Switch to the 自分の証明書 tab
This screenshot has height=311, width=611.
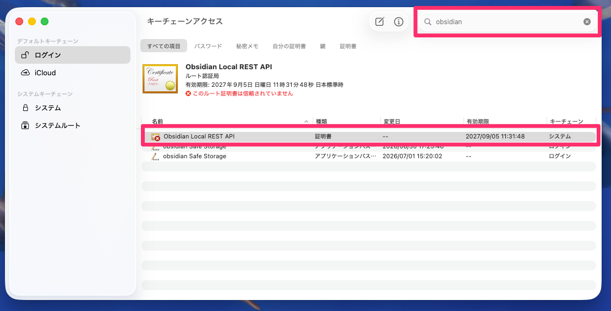tap(289, 46)
